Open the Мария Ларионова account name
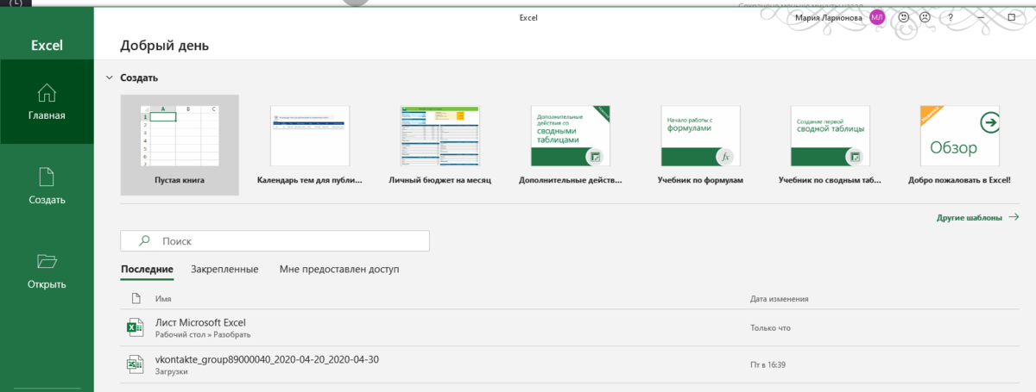This screenshot has height=392, width=1036. pos(828,17)
